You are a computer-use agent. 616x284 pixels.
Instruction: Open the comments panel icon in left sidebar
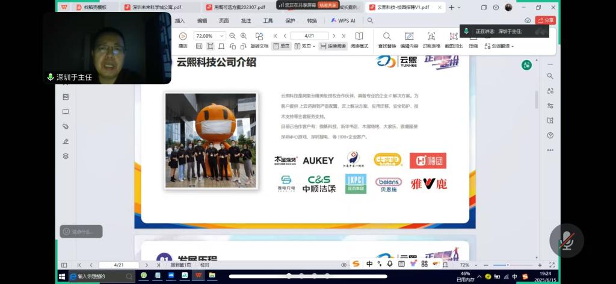[x=66, y=111]
